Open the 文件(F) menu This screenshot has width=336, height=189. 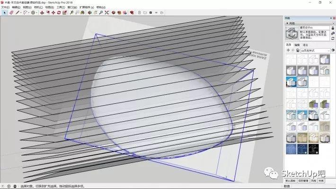5,7
